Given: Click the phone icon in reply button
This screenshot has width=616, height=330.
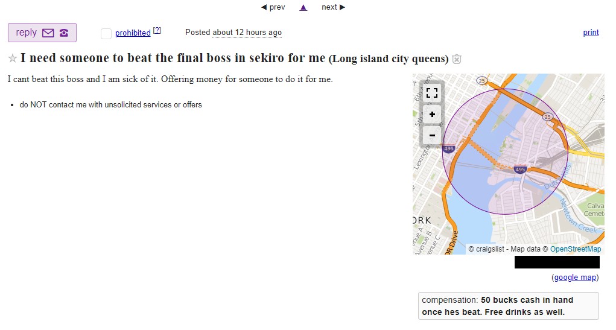Looking at the screenshot, I should click(63, 33).
